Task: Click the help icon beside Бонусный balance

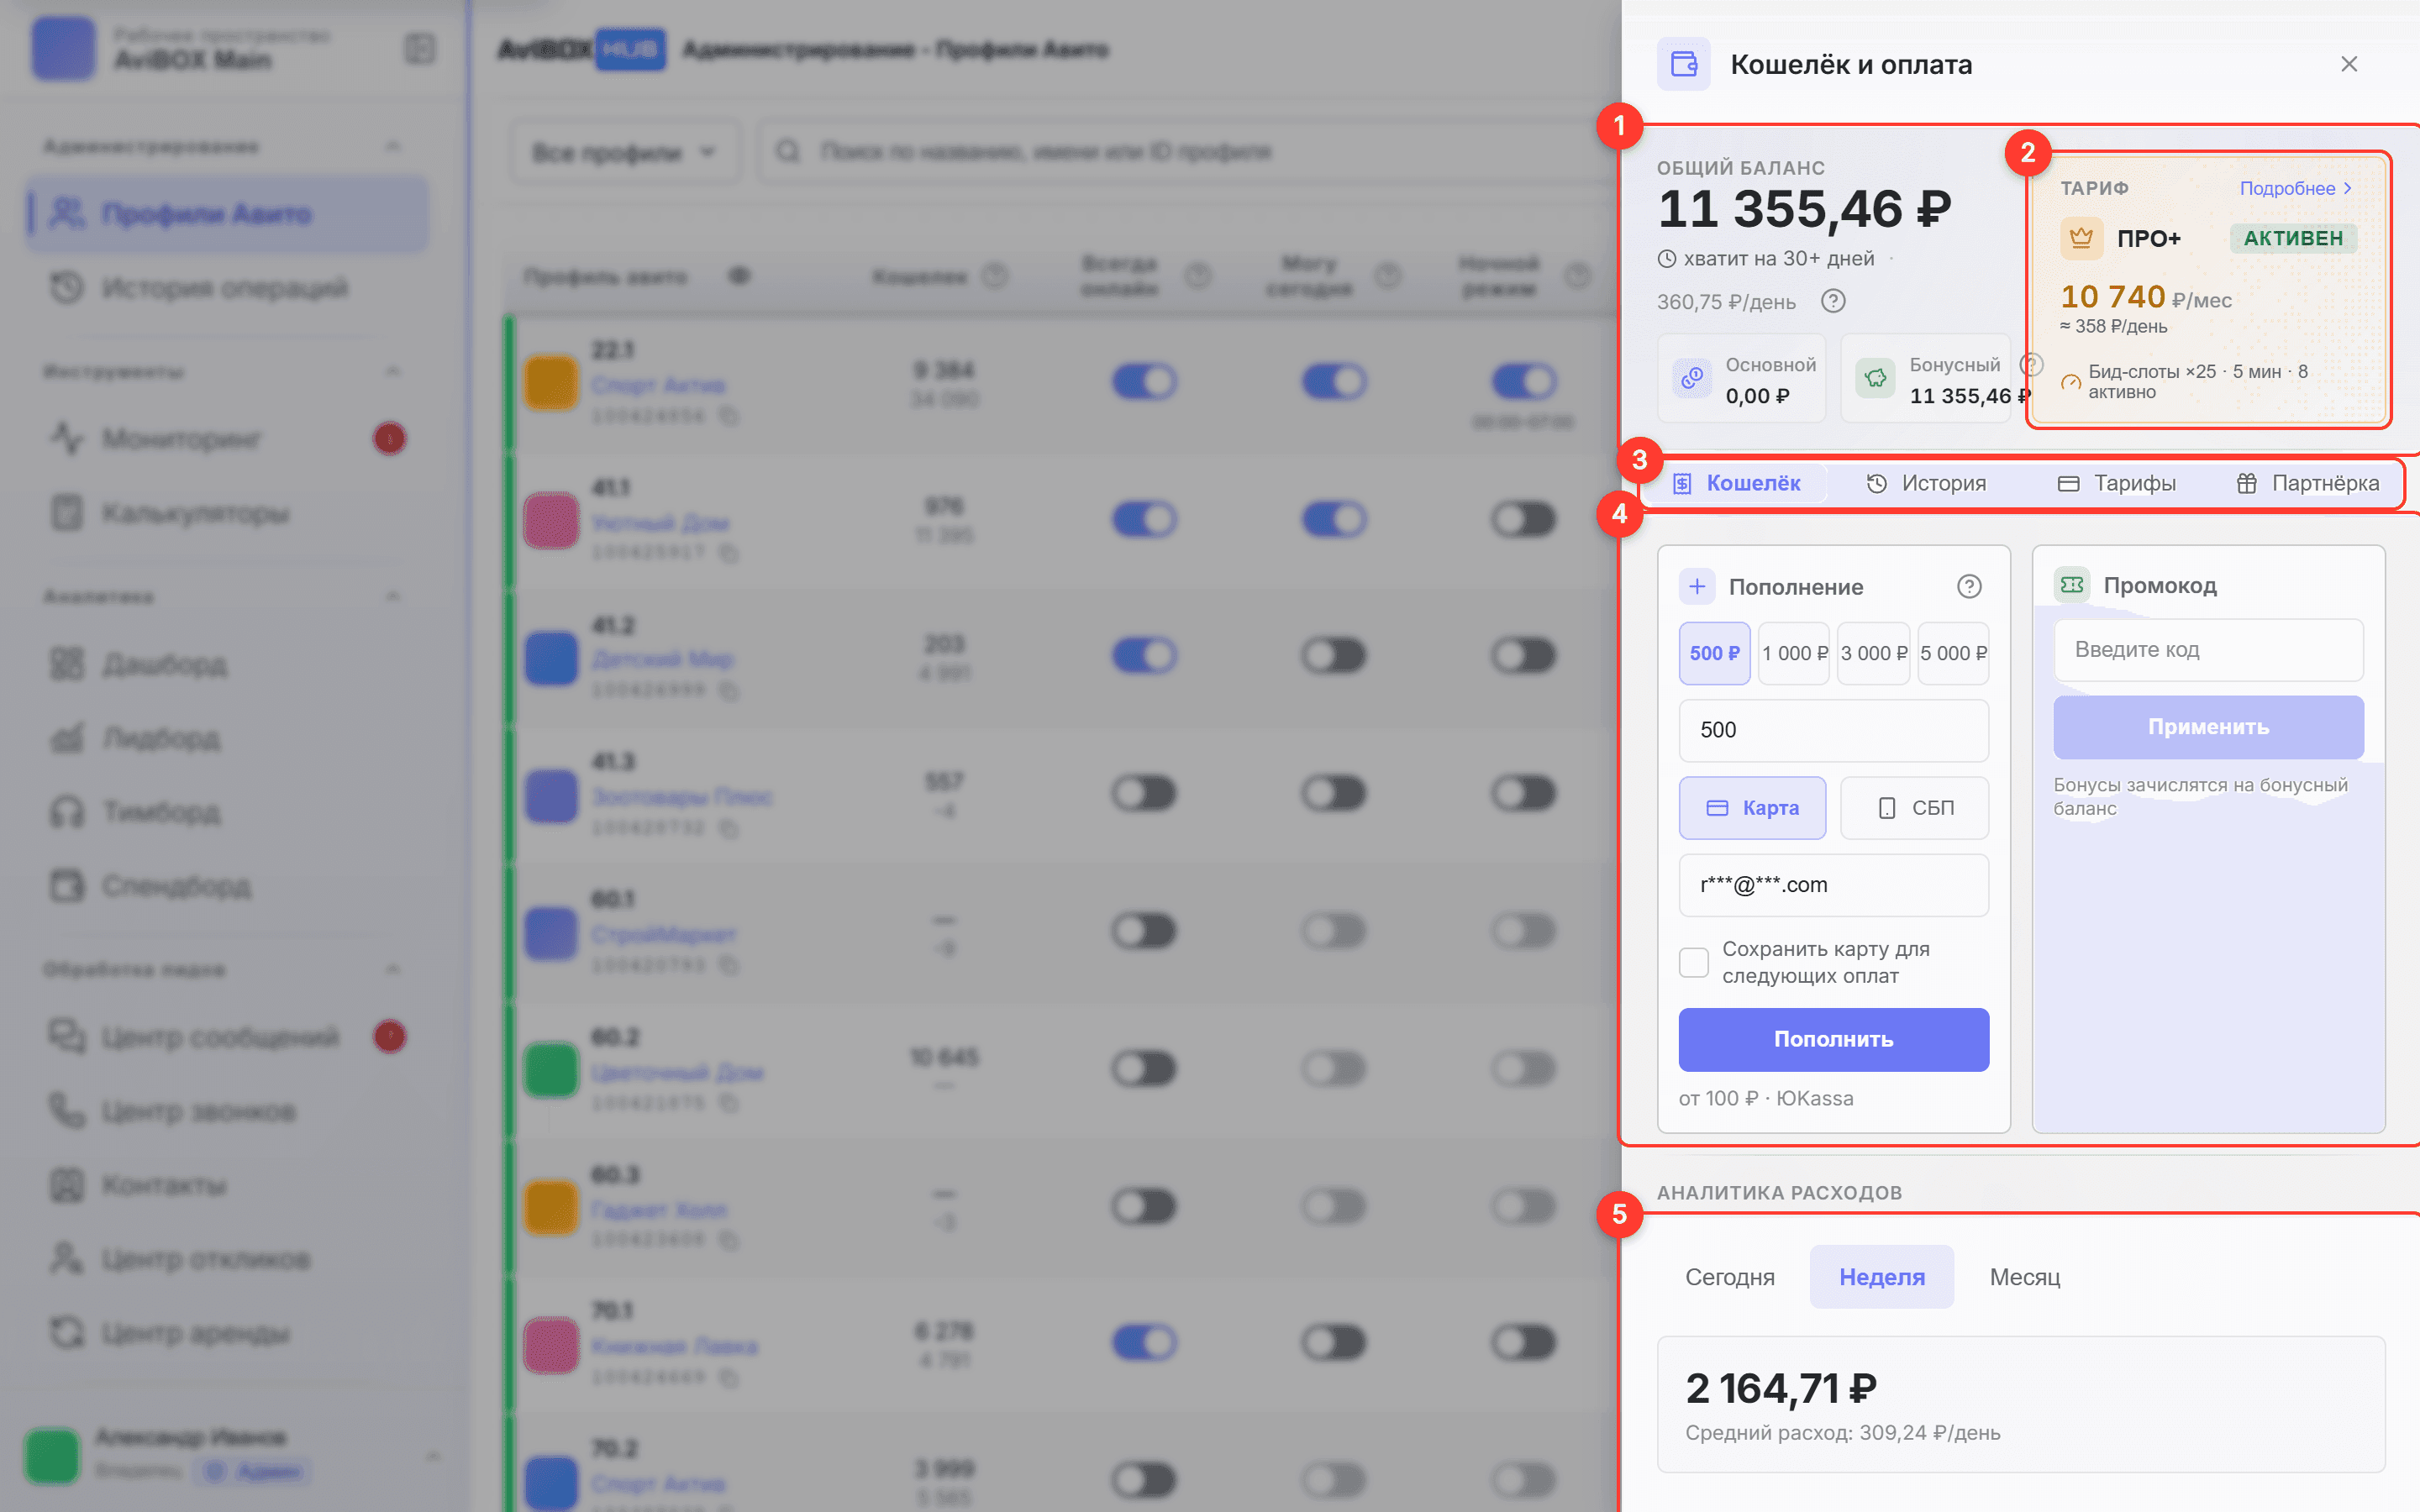Action: click(2029, 365)
